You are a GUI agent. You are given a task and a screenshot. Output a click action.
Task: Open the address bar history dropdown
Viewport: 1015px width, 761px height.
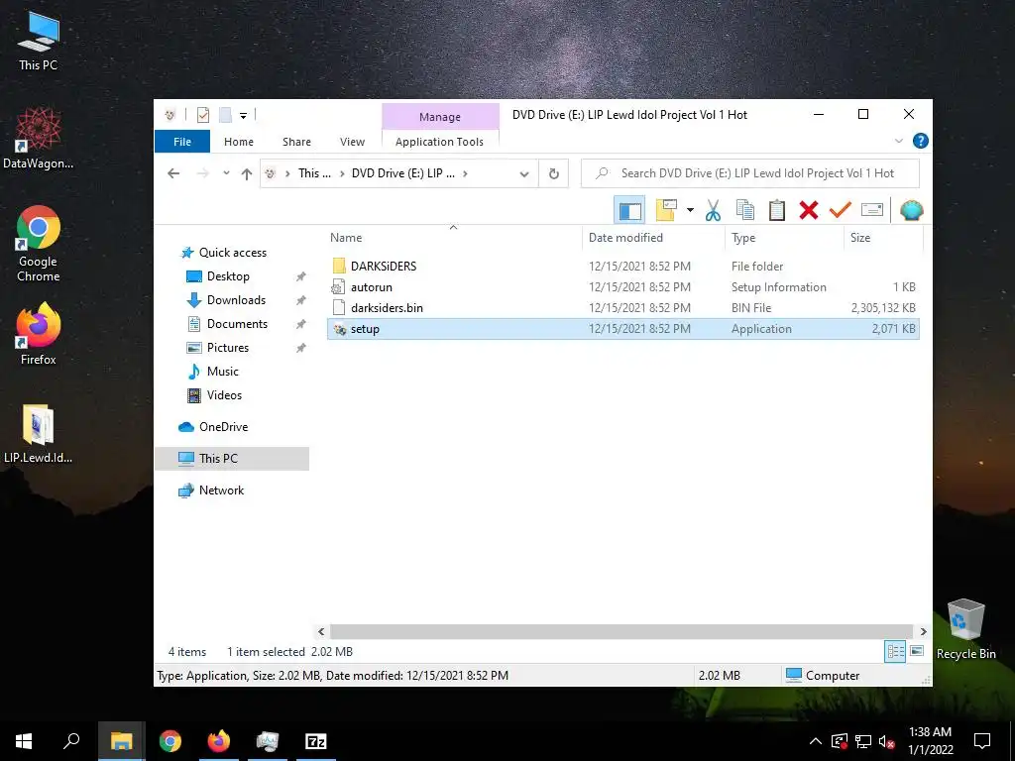[x=524, y=173]
